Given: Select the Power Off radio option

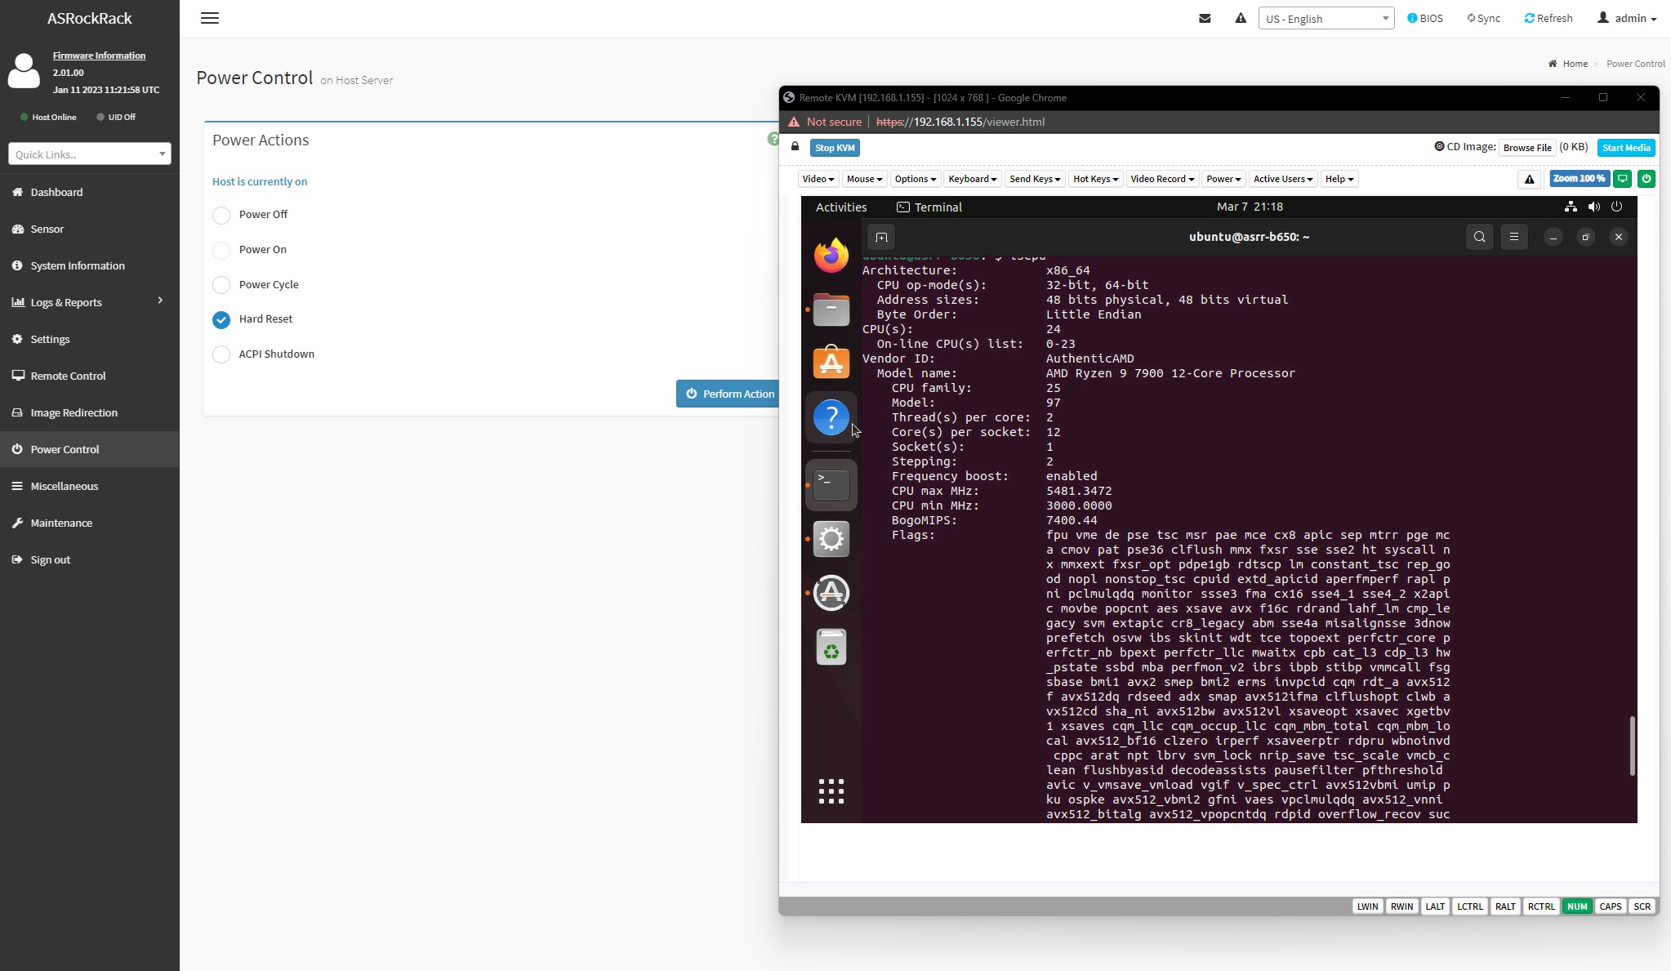Looking at the screenshot, I should click(221, 215).
